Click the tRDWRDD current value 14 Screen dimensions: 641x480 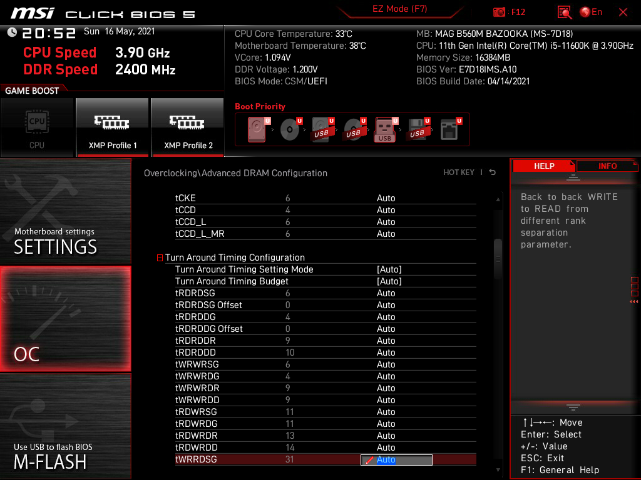tap(290, 447)
